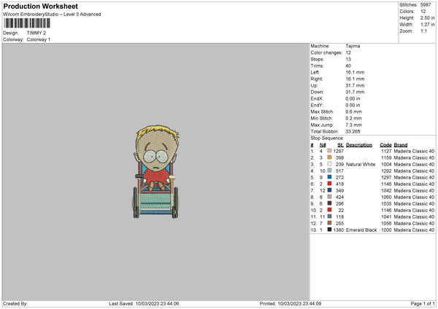This screenshot has height=309, width=438.
Task: Click stitch count "517" in stop 4
Action: (x=339, y=171)
